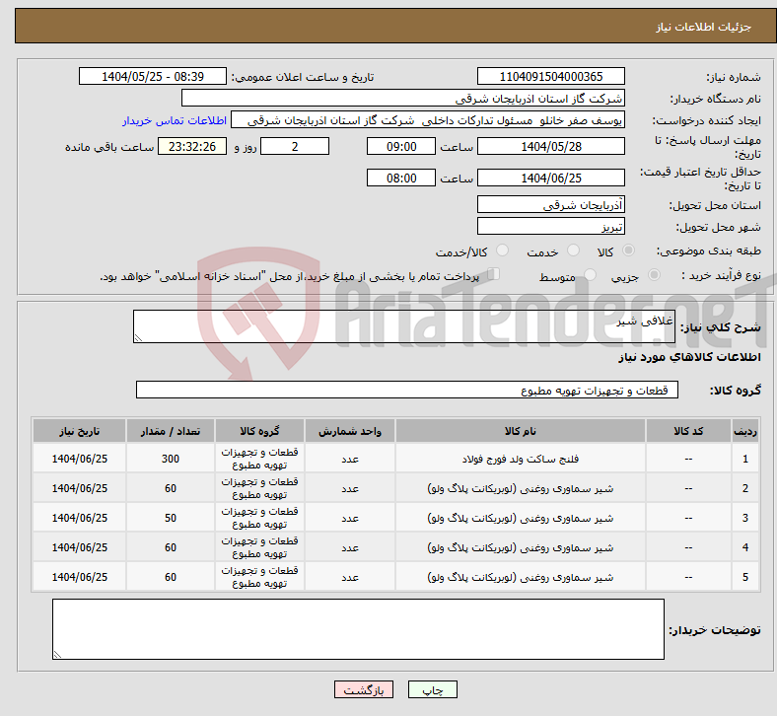Select the فلنج ساکت ولد فورج فولاد row
The height and width of the screenshot is (716, 777).
pos(520,460)
